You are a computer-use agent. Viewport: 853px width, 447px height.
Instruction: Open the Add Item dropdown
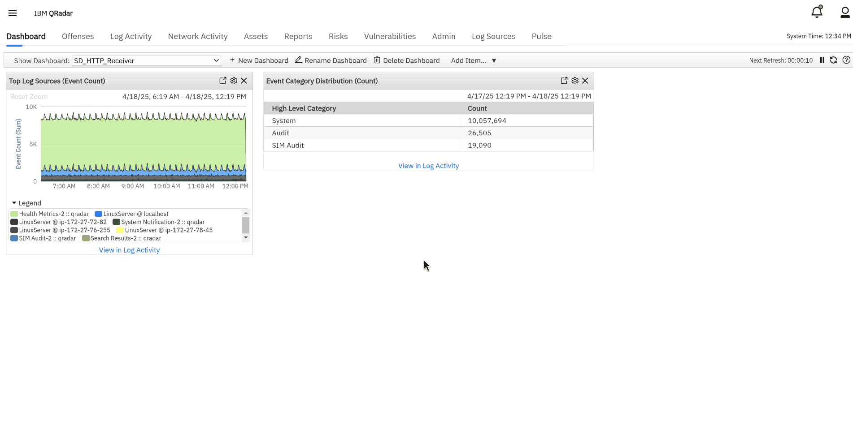click(x=474, y=60)
